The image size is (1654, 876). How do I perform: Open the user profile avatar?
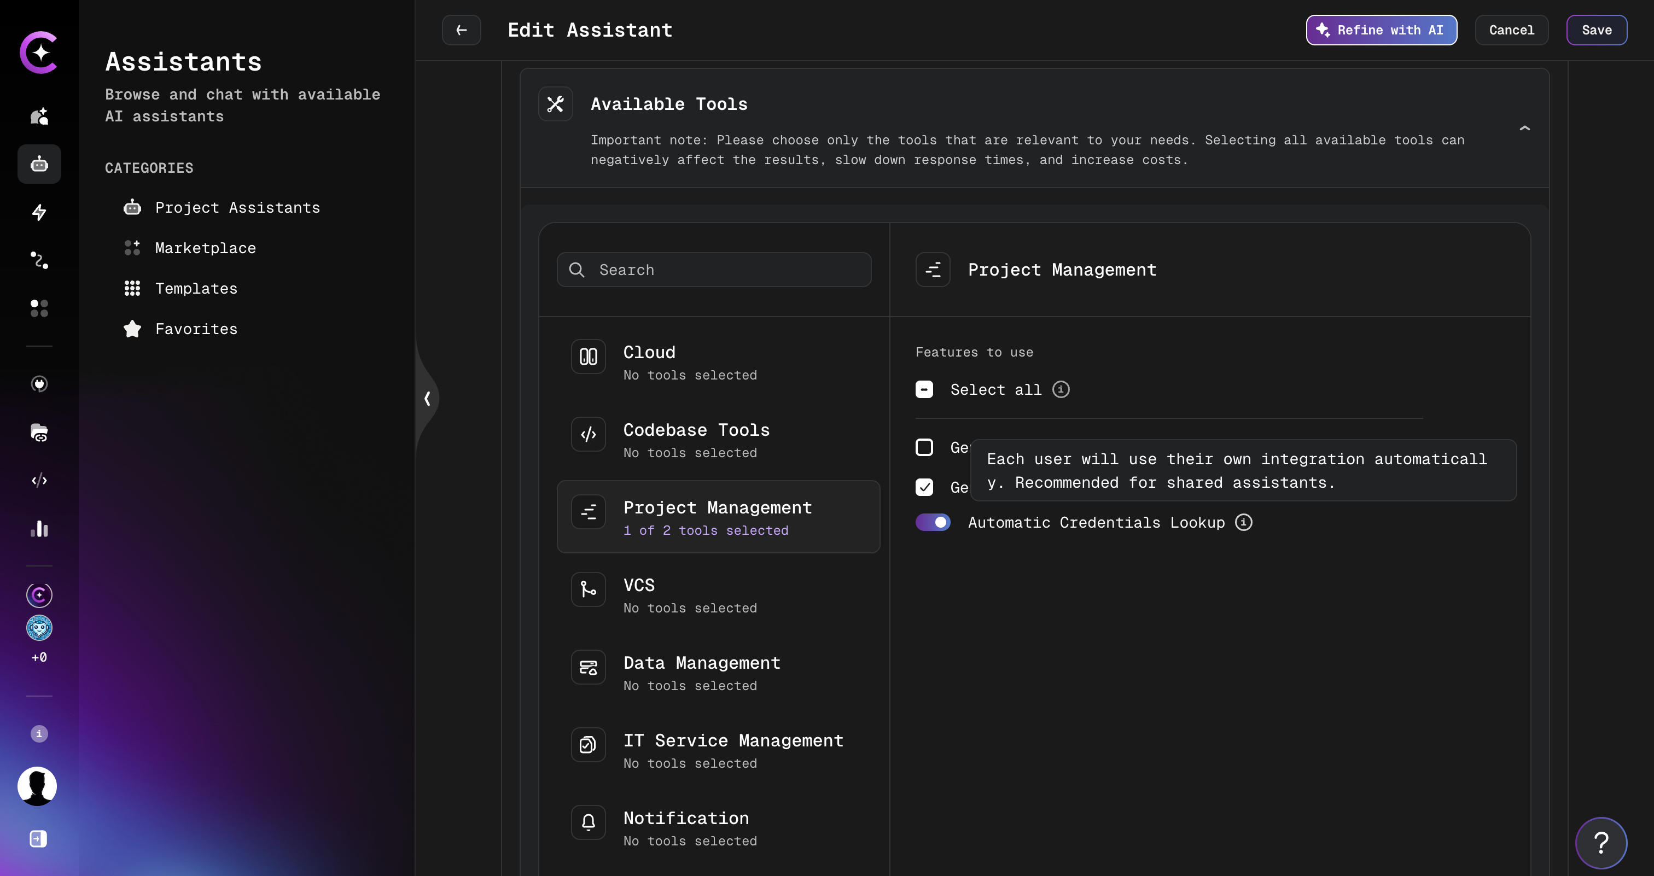point(37,786)
